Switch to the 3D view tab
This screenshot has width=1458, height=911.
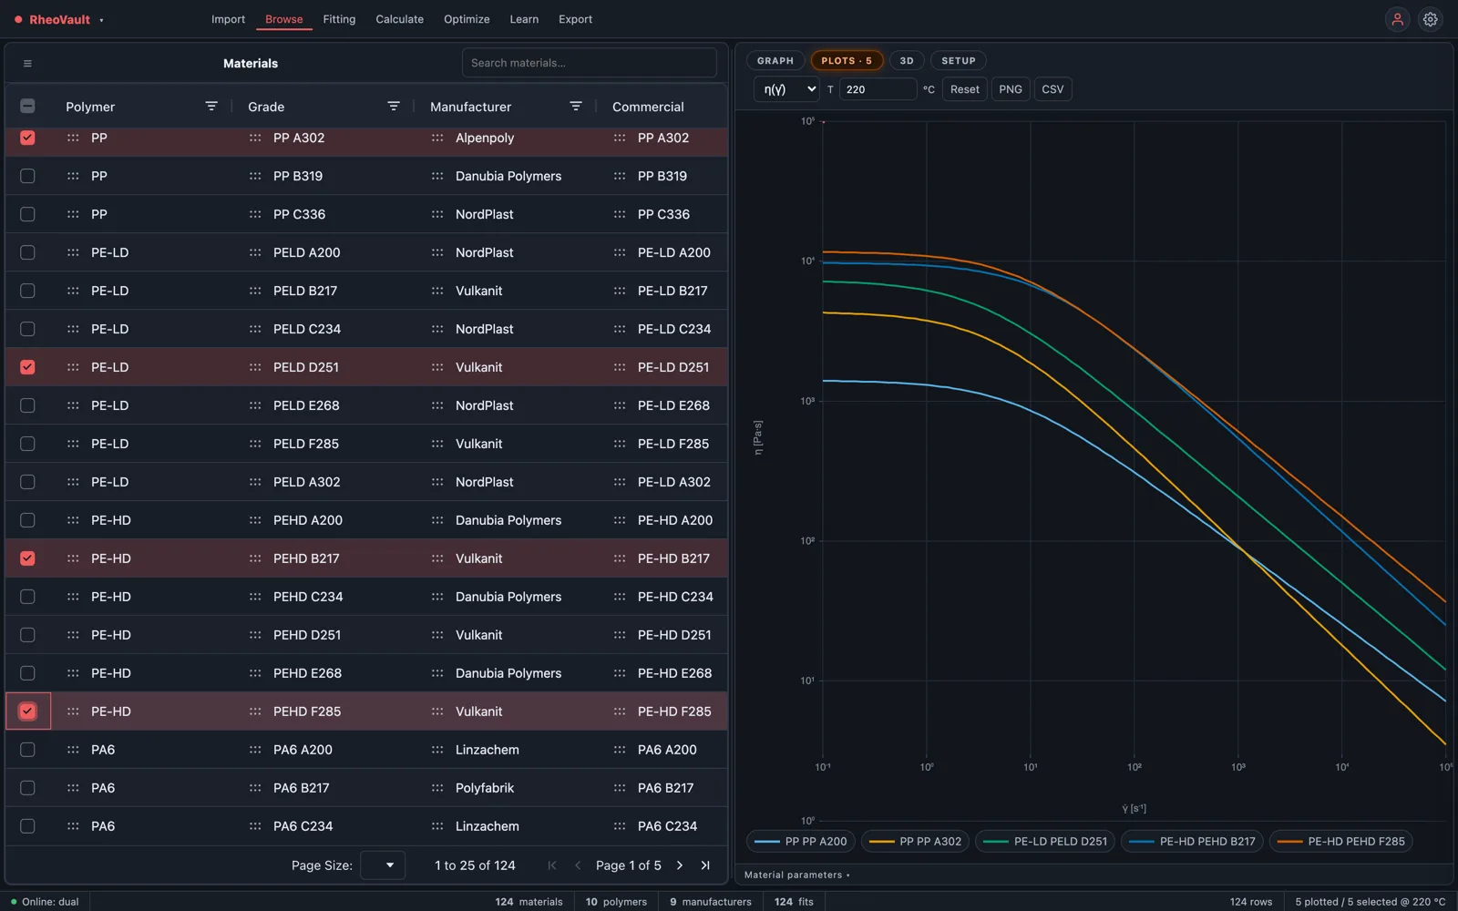[x=907, y=61]
